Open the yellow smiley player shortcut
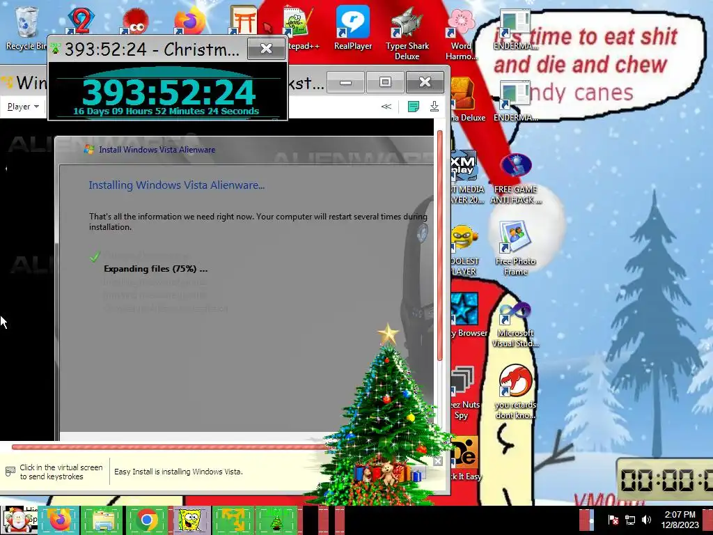Screen dimensions: 713x535 [464, 250]
